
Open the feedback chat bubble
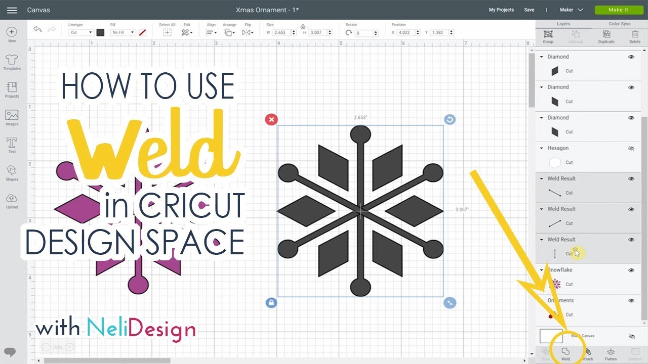click(x=10, y=352)
